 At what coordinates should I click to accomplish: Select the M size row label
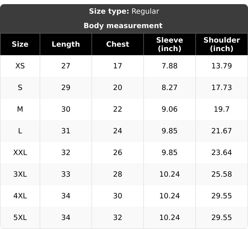tap(20, 109)
